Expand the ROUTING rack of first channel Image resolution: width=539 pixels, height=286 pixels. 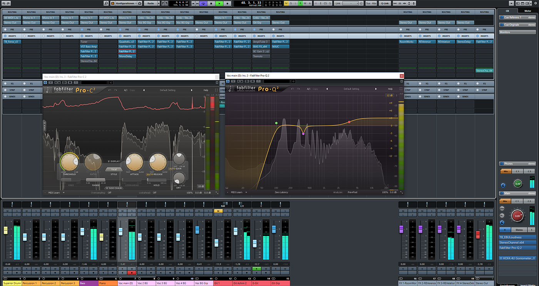pos(12,12)
